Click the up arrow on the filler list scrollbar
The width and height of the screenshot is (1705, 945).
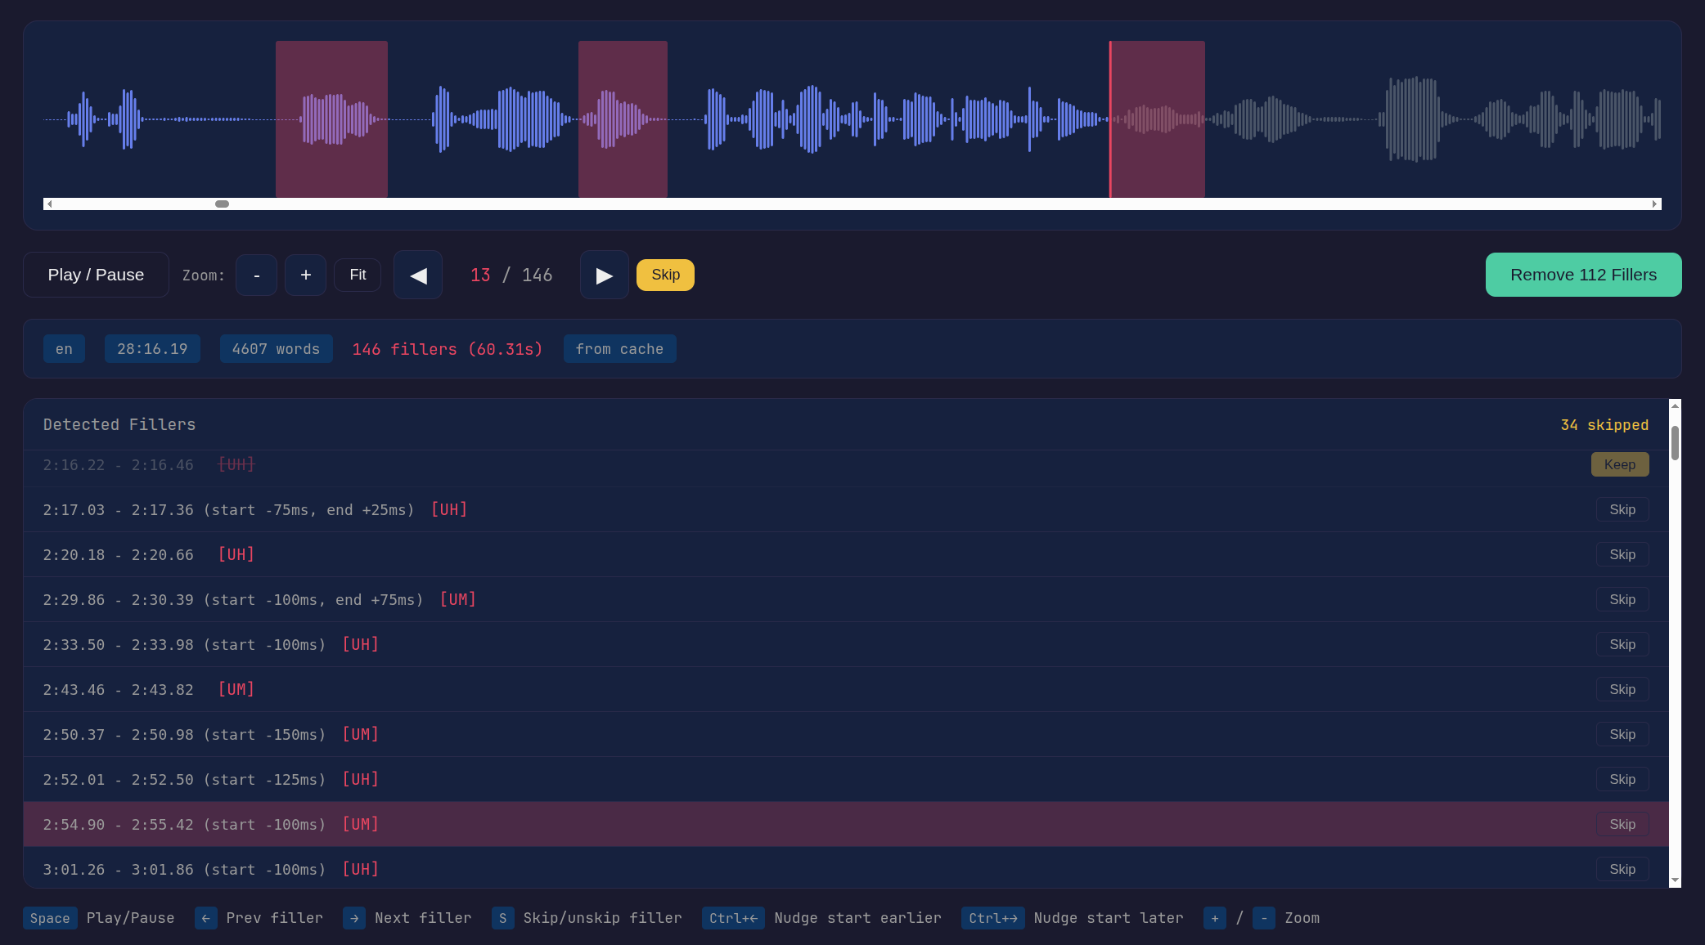click(x=1675, y=405)
